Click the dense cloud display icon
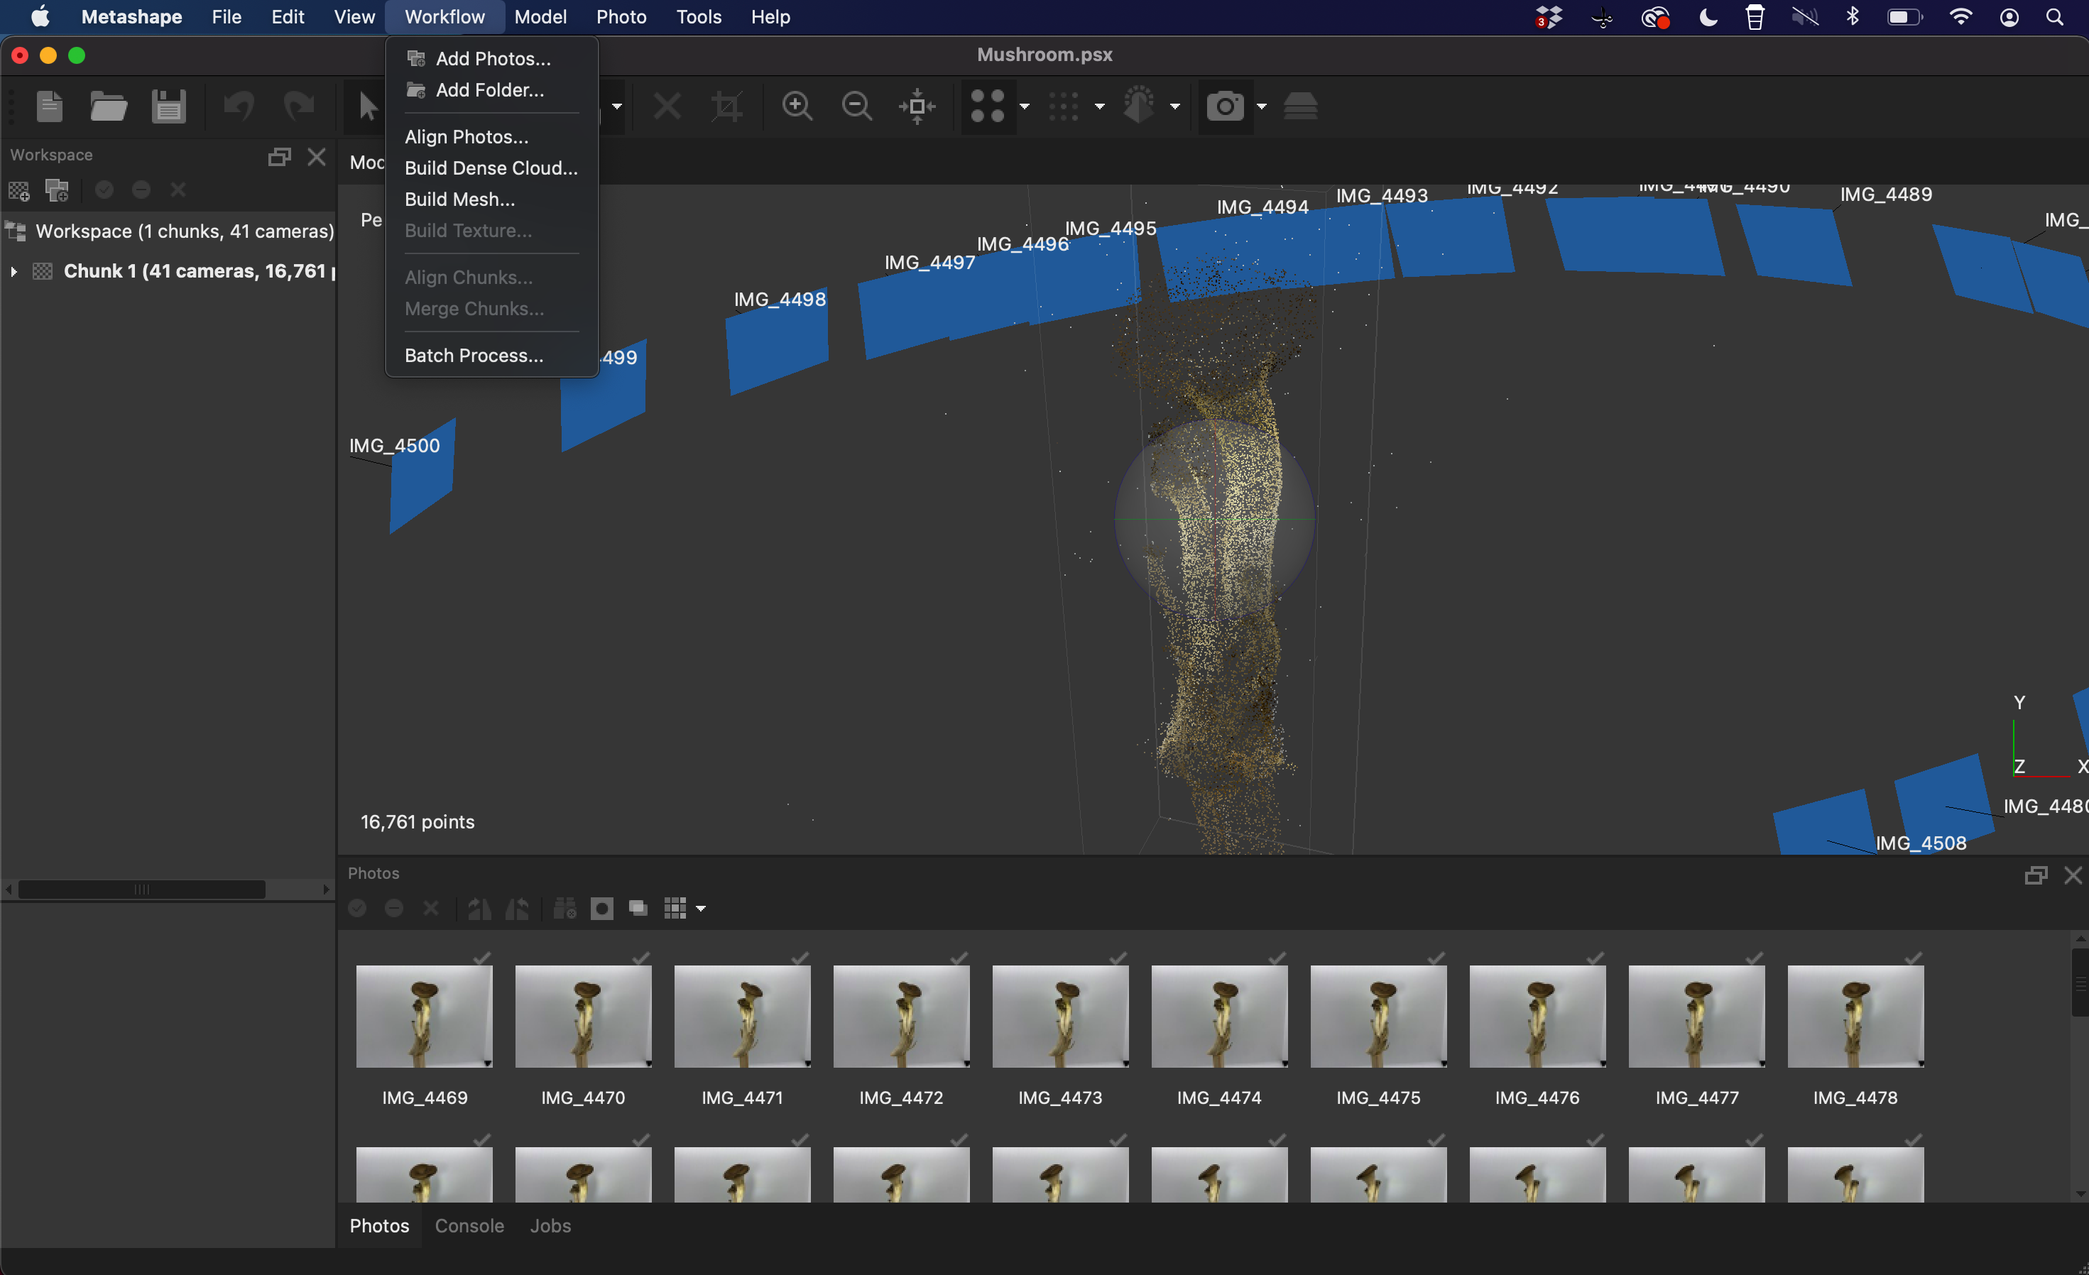 coord(1064,106)
